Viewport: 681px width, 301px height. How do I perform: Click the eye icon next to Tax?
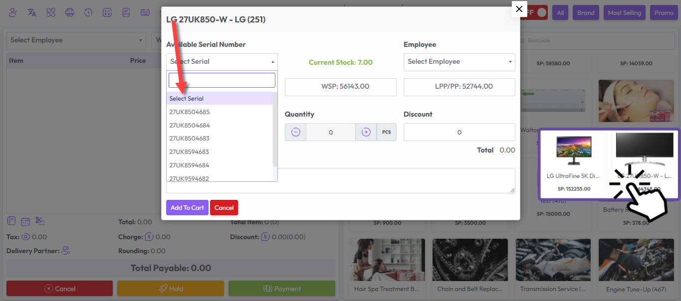pos(25,237)
